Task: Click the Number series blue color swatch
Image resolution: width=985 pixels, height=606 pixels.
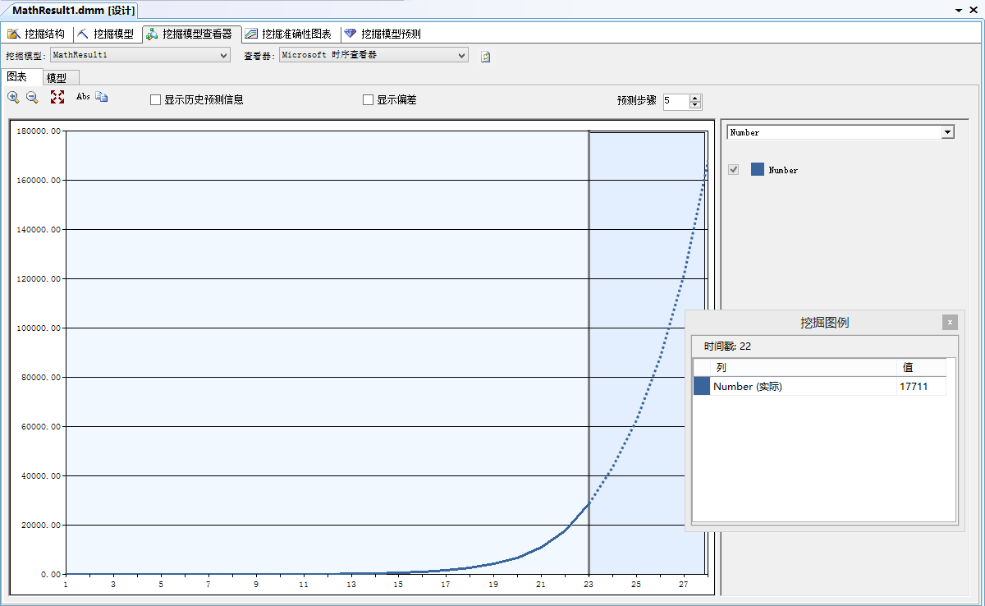Action: [758, 169]
